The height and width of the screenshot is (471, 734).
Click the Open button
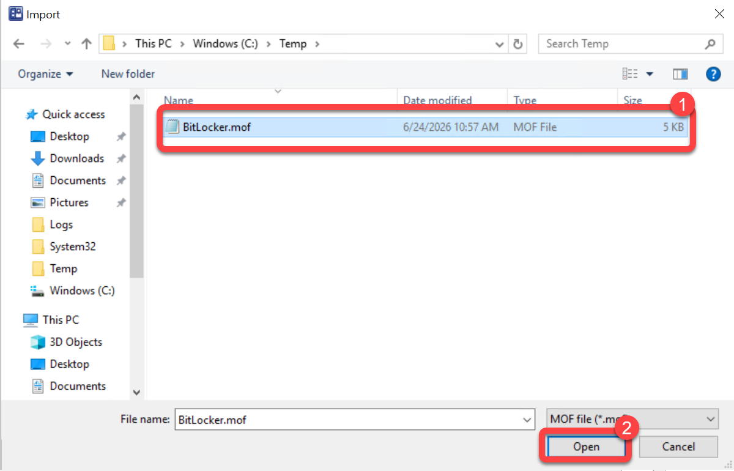tap(586, 447)
